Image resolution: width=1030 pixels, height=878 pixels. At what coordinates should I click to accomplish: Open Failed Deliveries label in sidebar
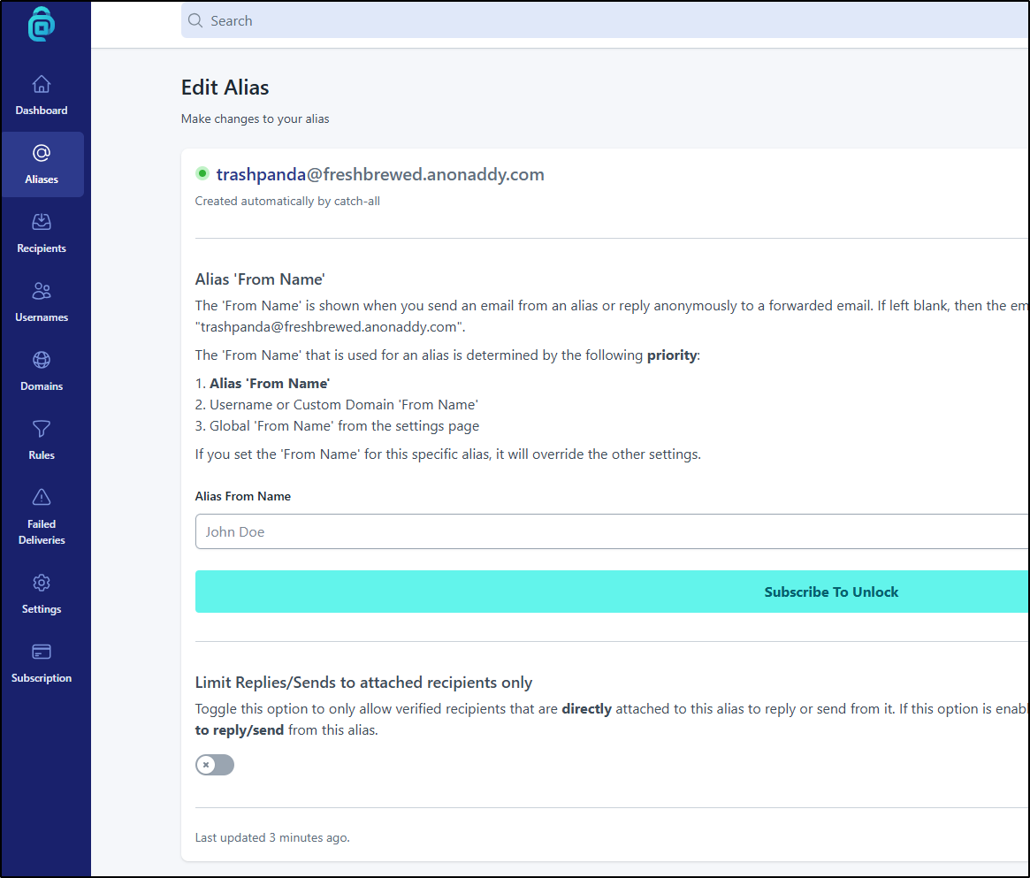pyautogui.click(x=42, y=532)
